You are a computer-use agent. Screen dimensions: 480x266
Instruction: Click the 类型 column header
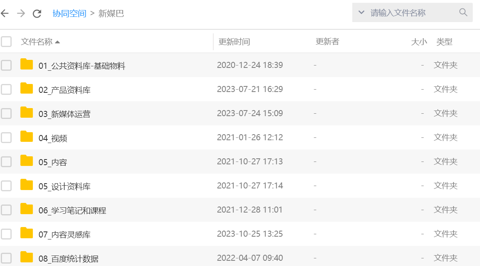[x=444, y=42]
